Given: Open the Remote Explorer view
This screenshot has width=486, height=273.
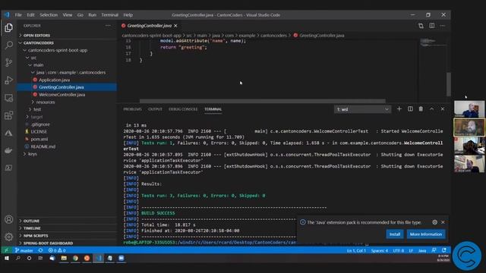Looking at the screenshot, I should 8,98.
